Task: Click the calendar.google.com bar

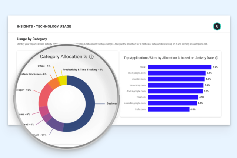Action: coord(173,103)
